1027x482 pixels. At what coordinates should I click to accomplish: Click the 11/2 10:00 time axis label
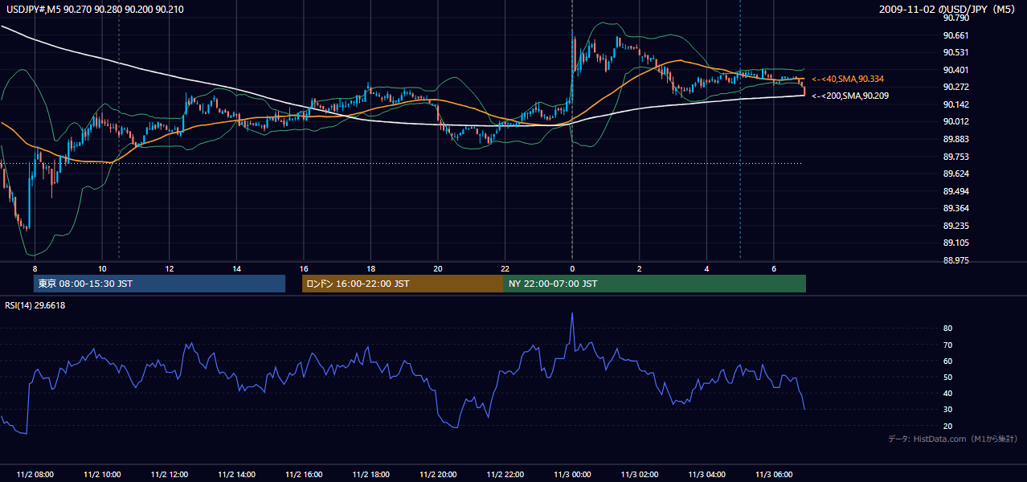[x=102, y=474]
